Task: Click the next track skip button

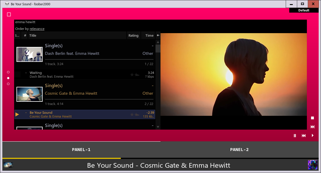Action: [x=312, y=127]
